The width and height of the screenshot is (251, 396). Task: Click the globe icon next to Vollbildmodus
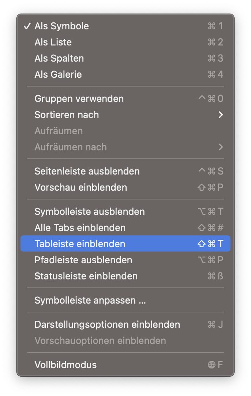[x=211, y=365]
